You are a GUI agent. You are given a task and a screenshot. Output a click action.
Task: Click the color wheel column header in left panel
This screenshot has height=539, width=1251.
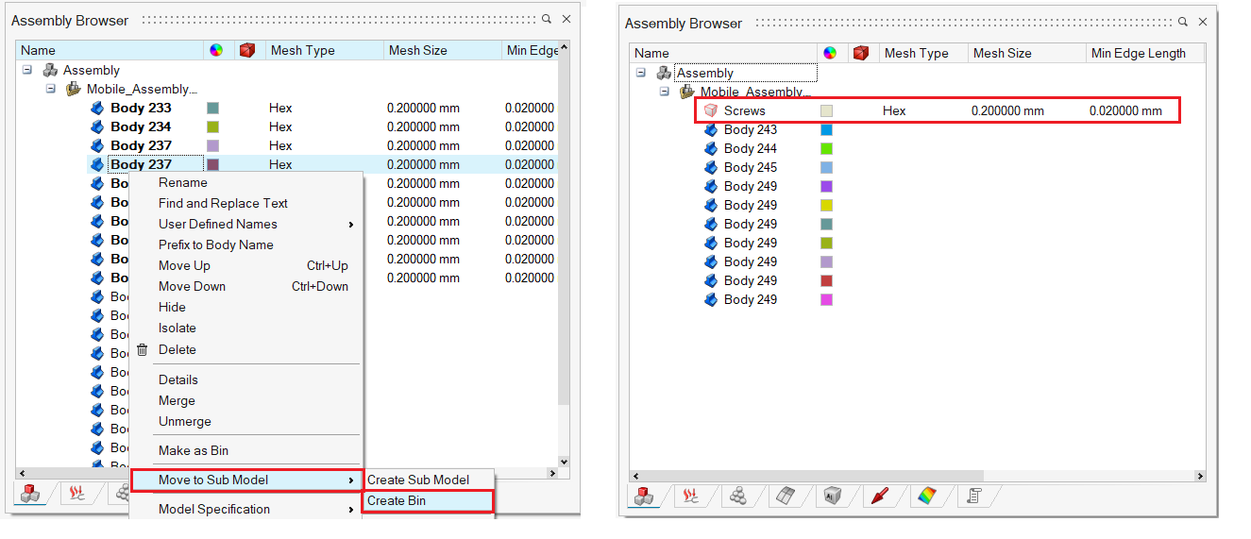click(216, 50)
